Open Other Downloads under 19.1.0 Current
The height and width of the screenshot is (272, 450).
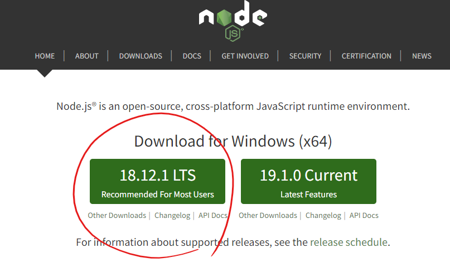point(268,216)
